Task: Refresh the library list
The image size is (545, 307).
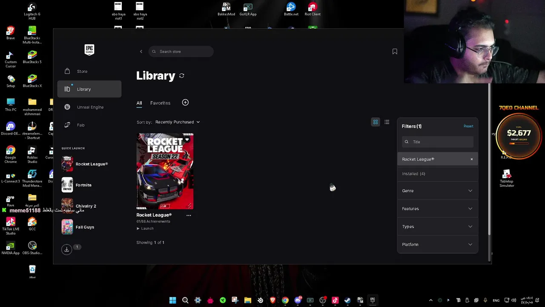Action: tap(182, 76)
